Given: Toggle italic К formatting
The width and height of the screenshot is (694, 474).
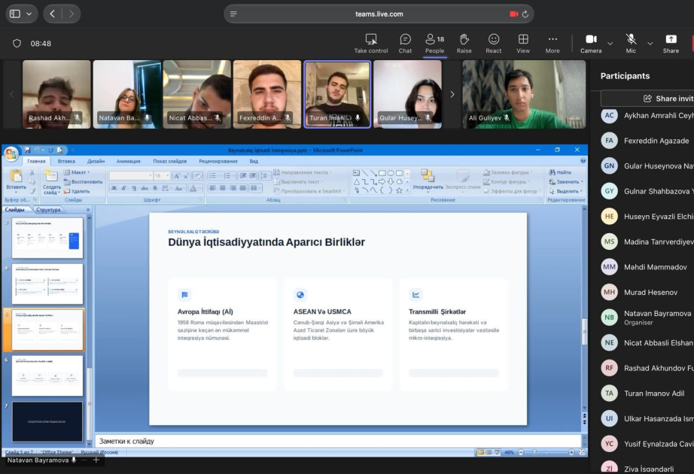Looking at the screenshot, I should [124, 188].
